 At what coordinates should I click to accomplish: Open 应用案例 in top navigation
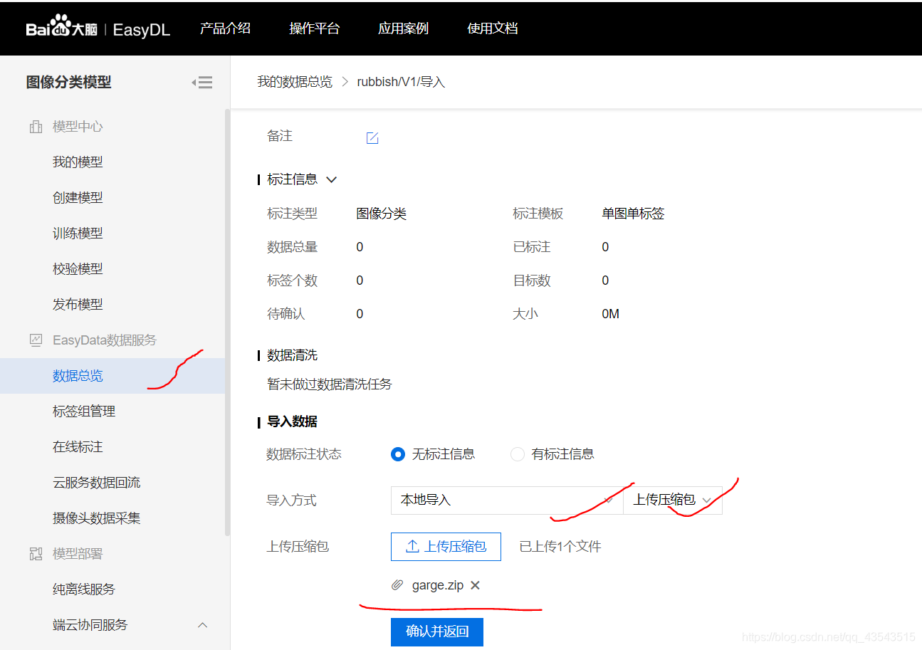click(403, 28)
